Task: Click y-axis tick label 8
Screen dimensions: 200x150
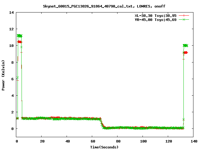Action: 12,62
